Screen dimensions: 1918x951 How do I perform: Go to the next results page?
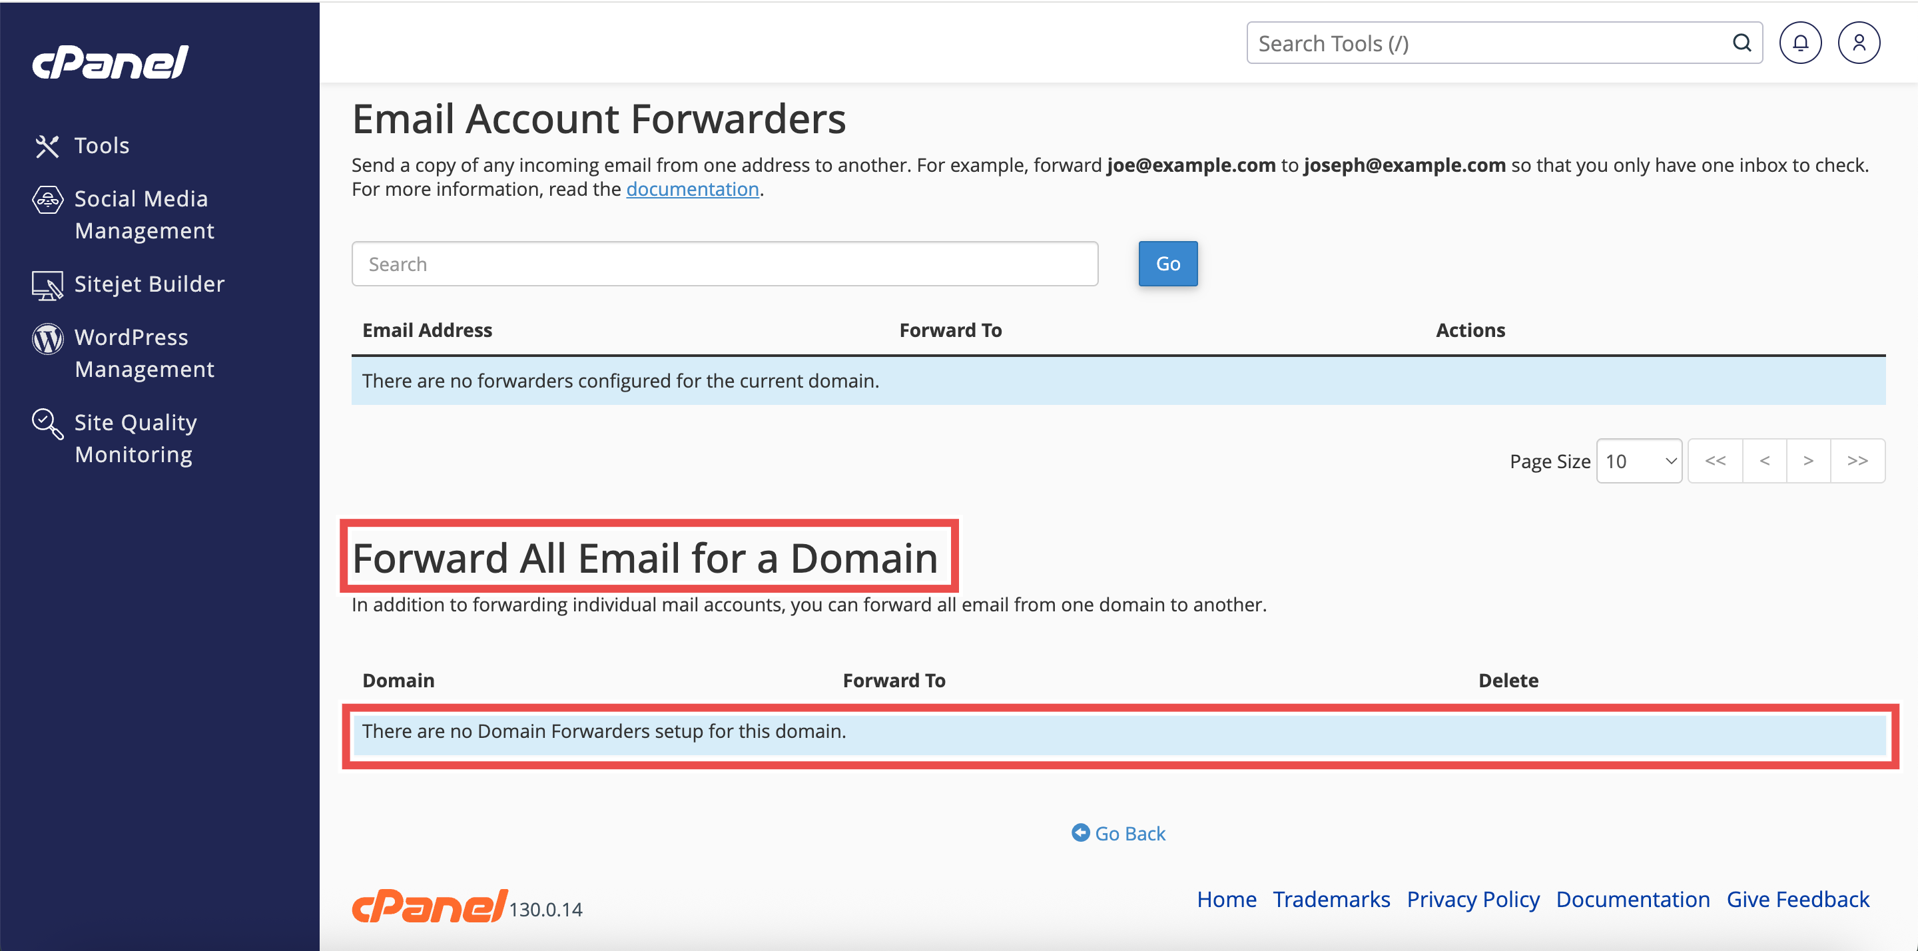pyautogui.click(x=1808, y=461)
